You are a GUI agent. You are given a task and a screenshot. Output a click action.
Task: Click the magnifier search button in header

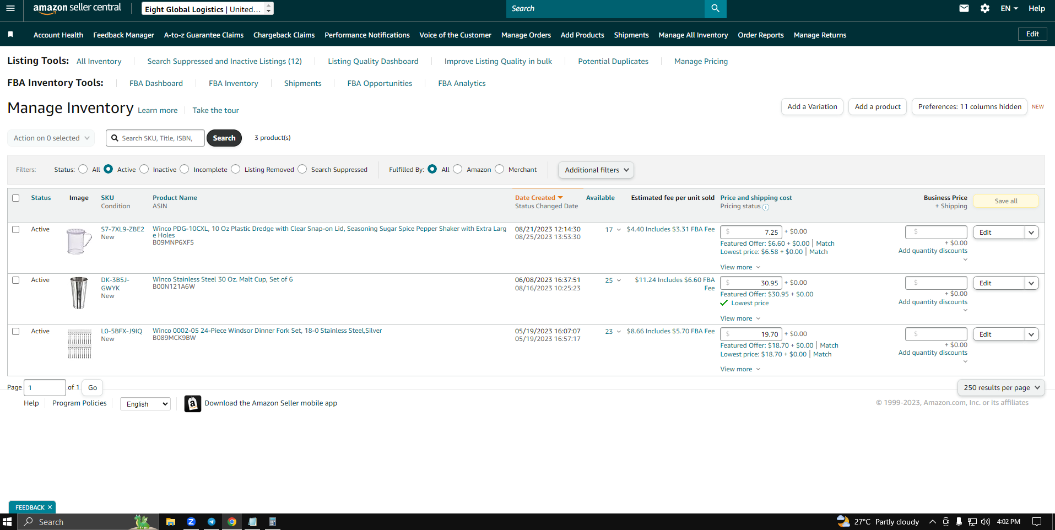tap(715, 8)
